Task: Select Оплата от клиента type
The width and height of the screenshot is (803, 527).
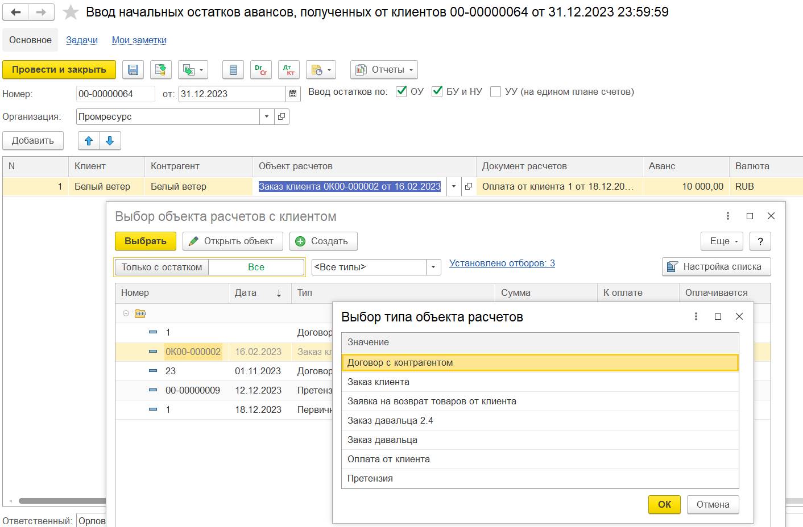Action: pos(540,459)
